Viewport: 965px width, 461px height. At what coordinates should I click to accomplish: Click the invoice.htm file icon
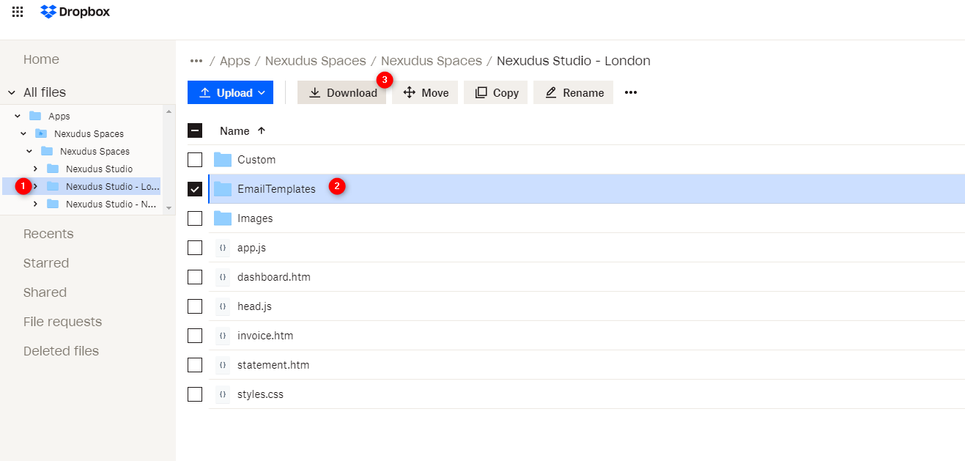pos(223,336)
